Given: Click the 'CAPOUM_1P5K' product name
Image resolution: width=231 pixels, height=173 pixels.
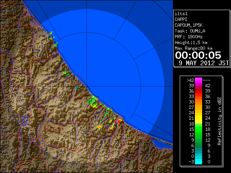Looking at the screenshot, I should pyautogui.click(x=189, y=25).
